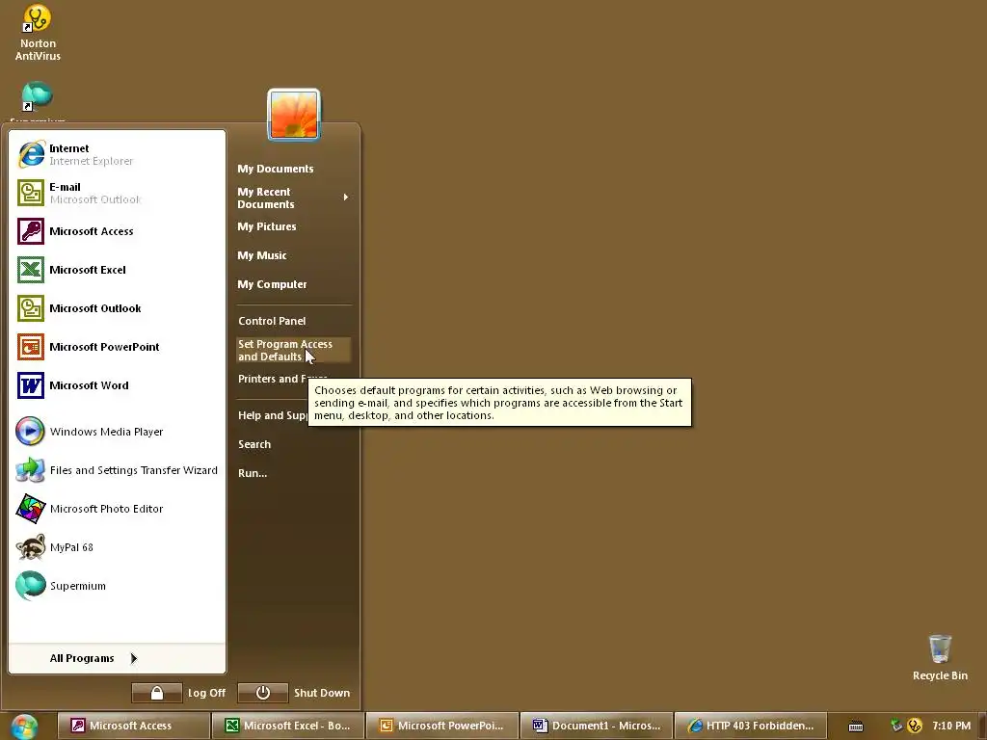987x740 pixels.
Task: Switch to HTTP 403 Forbidden browser taskbar button
Action: pyautogui.click(x=750, y=726)
